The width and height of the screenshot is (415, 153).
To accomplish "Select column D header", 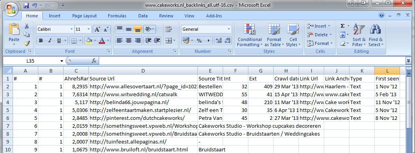I will [143, 71].
